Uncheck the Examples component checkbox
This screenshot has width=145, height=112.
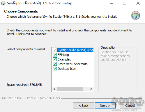click(x=55, y=59)
